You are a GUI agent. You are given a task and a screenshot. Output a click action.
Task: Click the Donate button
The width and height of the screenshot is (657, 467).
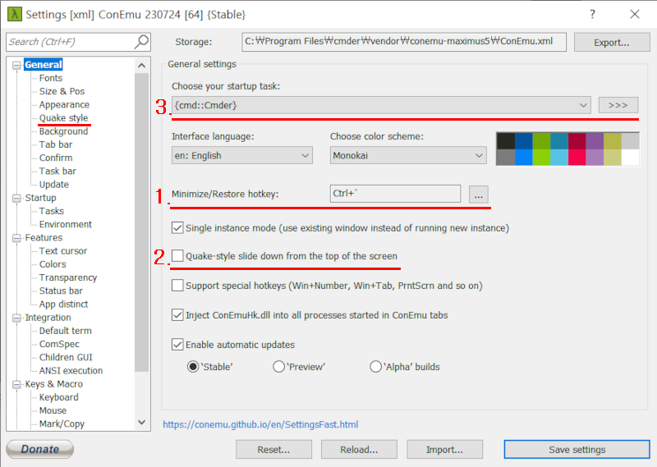(x=40, y=449)
